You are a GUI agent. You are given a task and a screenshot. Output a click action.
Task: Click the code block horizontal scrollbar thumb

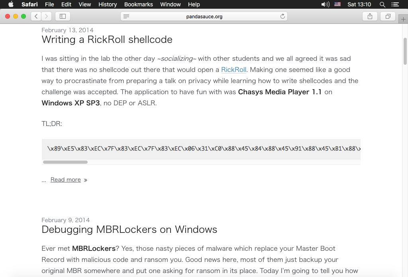click(65, 162)
